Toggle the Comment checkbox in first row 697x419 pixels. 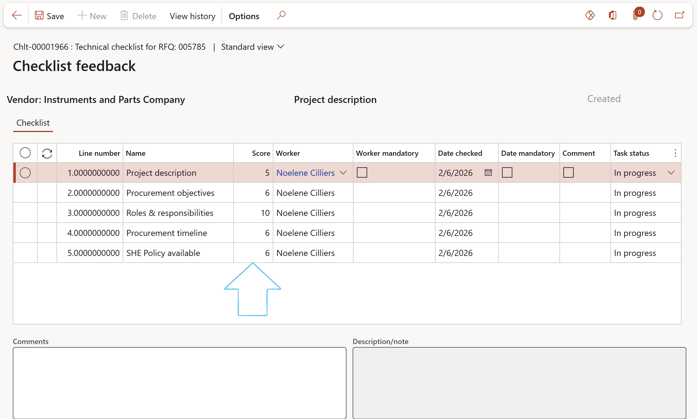pos(568,172)
